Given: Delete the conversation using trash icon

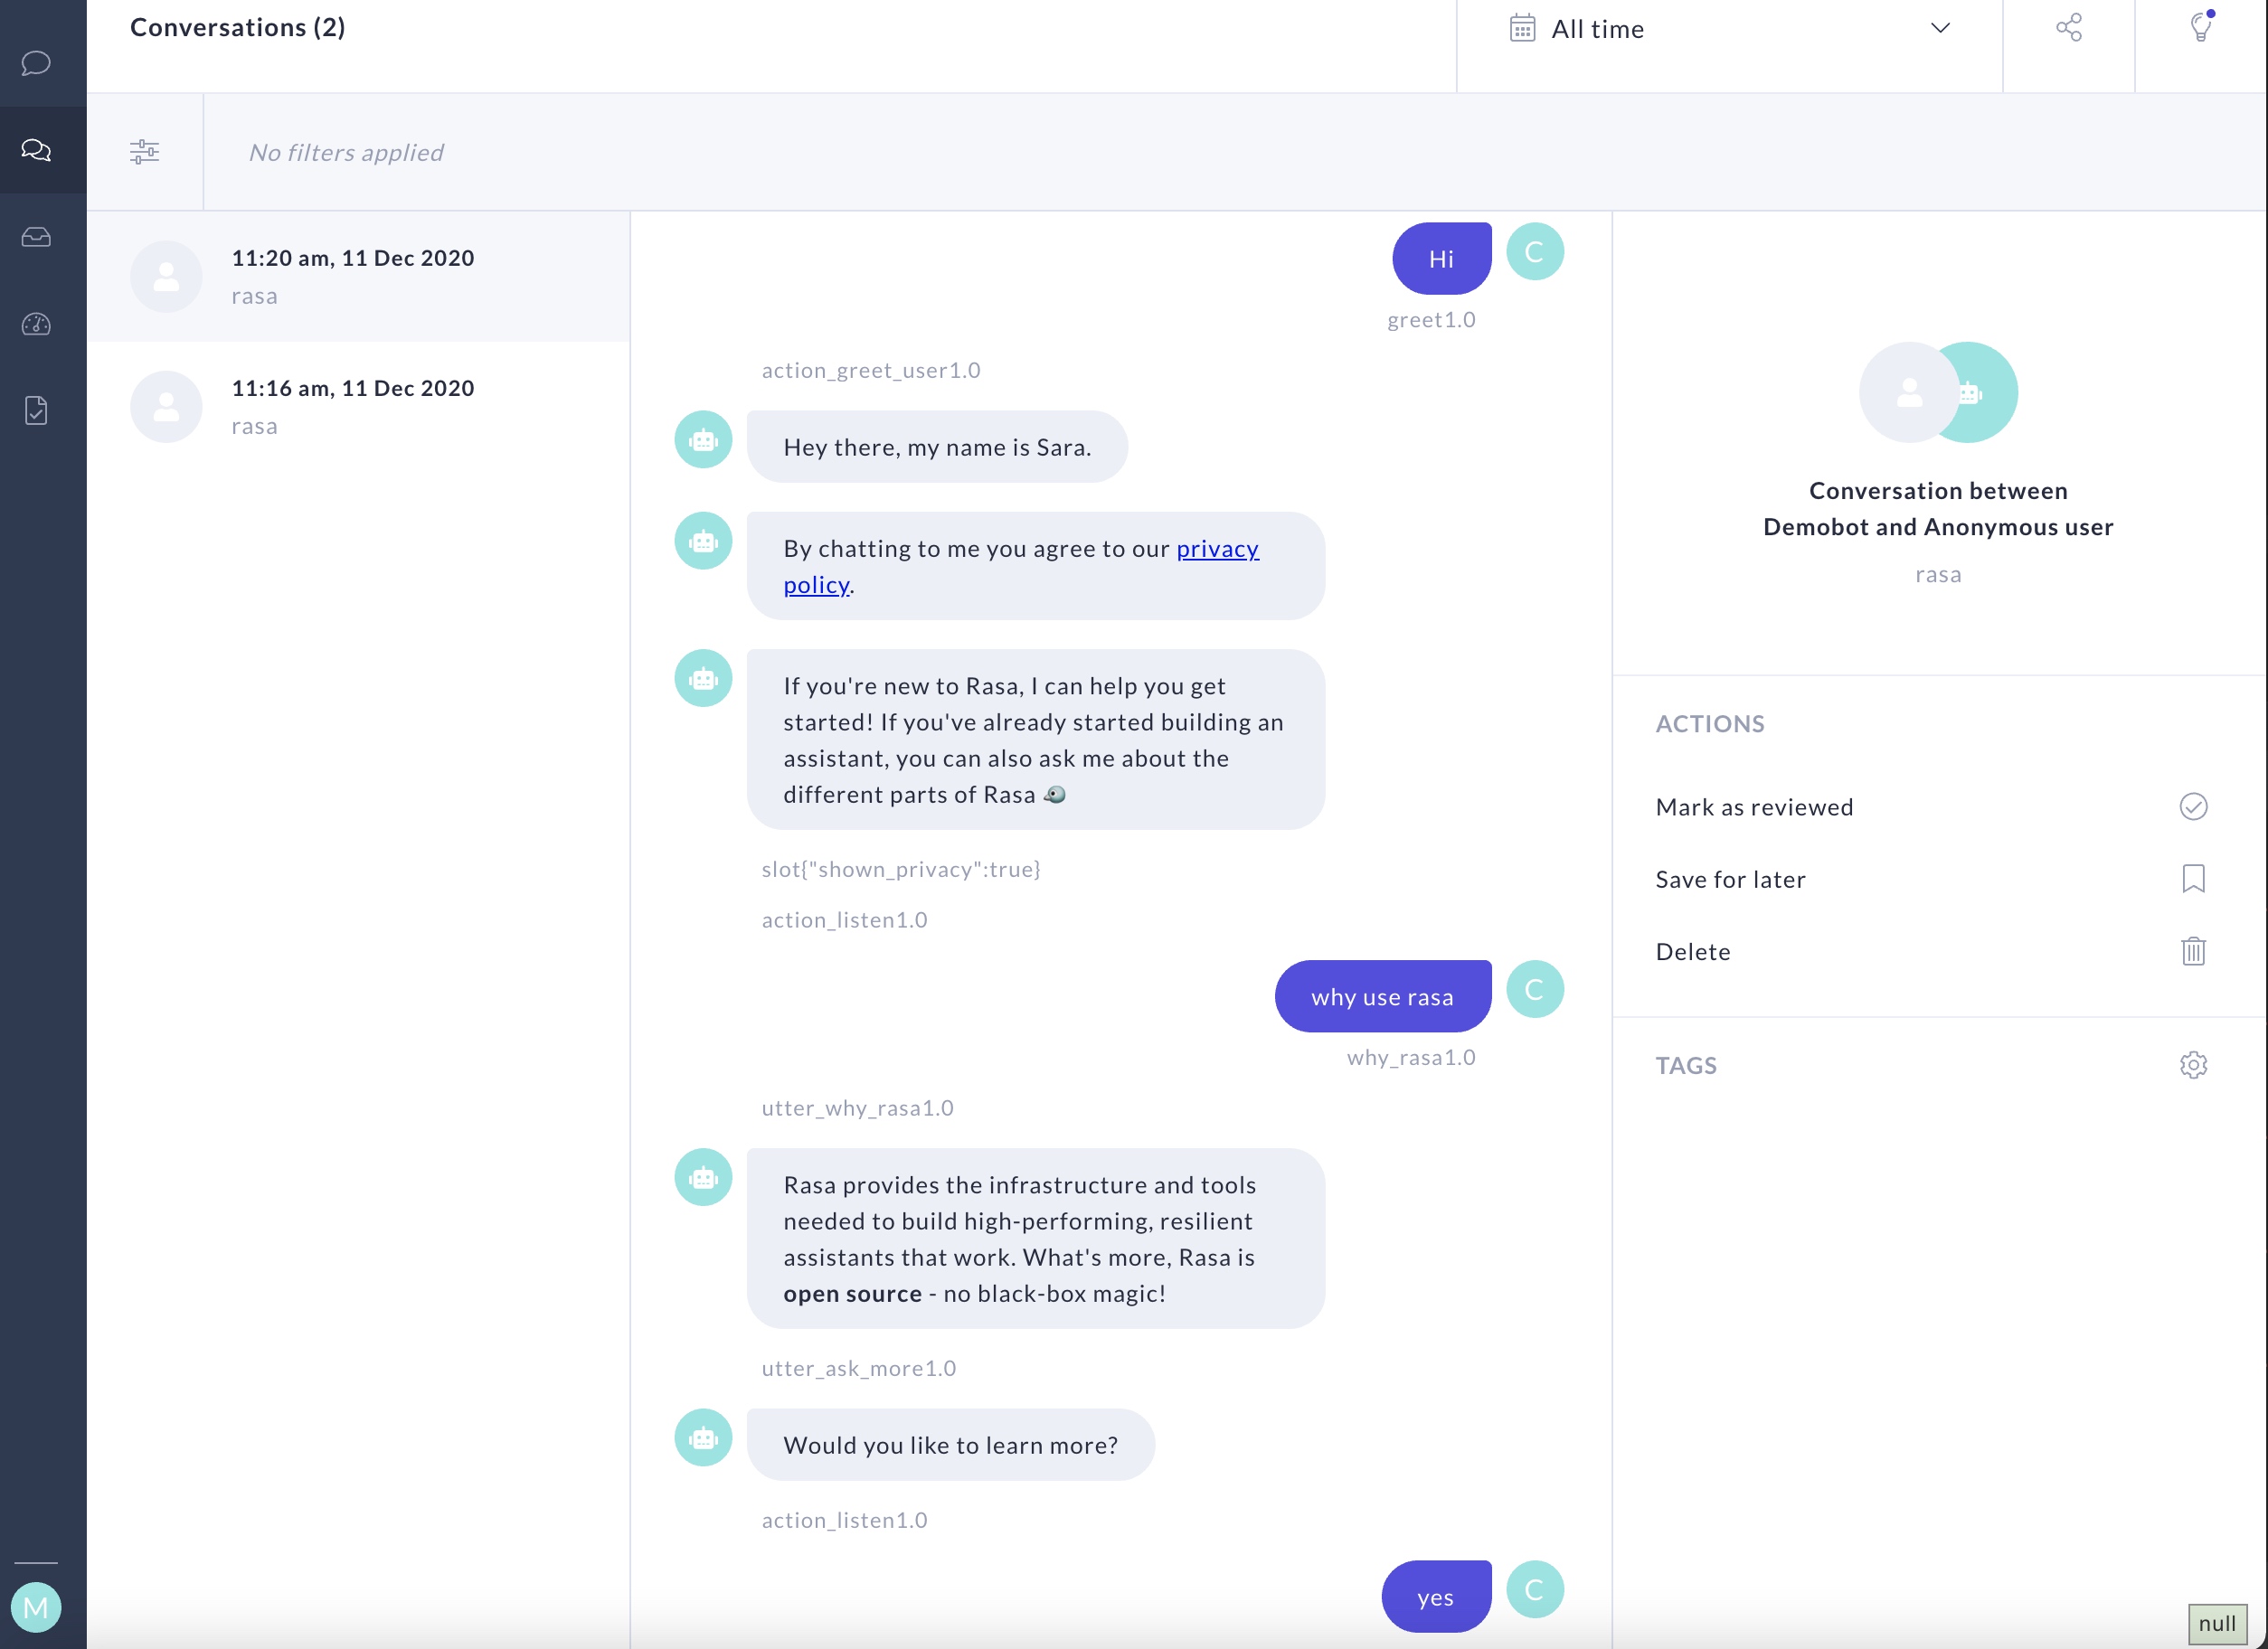Looking at the screenshot, I should [x=2193, y=951].
